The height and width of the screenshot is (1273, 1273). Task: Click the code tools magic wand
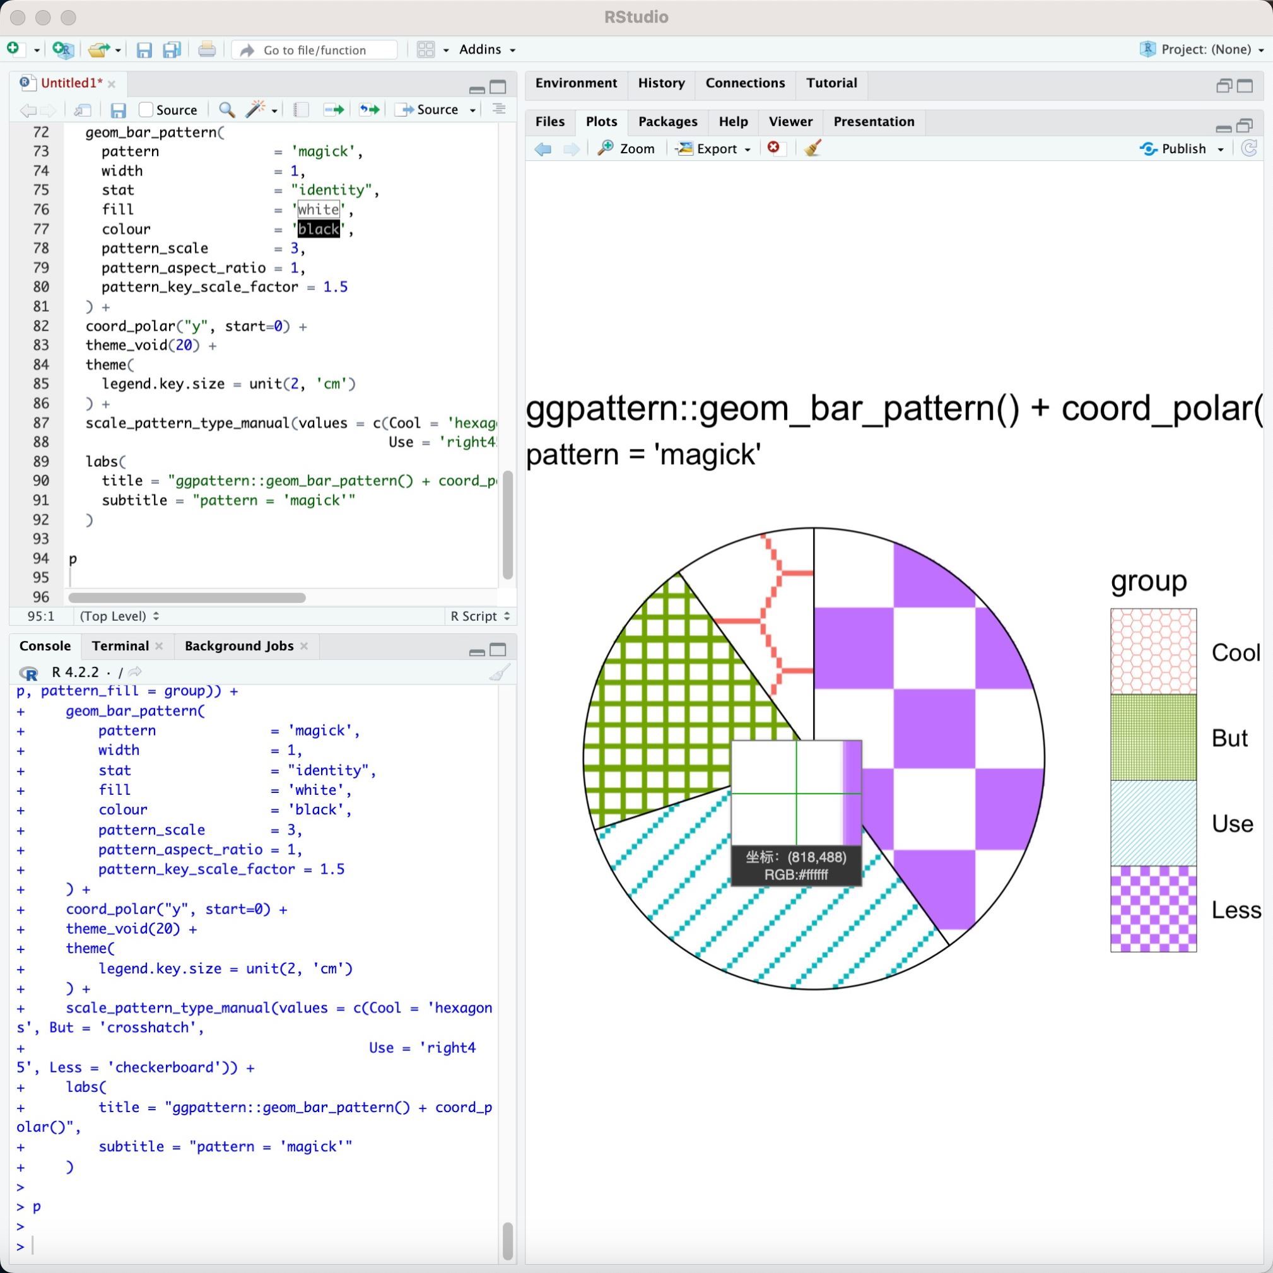click(255, 109)
